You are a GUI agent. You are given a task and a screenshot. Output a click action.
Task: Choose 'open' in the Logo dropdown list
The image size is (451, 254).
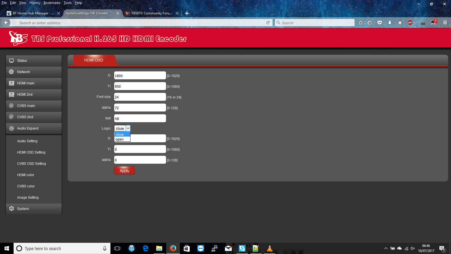[122, 139]
